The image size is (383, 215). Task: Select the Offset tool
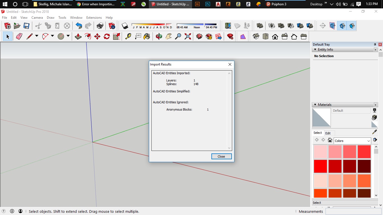click(x=88, y=36)
